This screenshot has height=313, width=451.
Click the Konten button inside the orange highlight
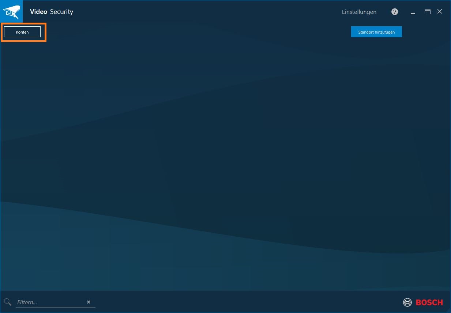[x=22, y=32]
